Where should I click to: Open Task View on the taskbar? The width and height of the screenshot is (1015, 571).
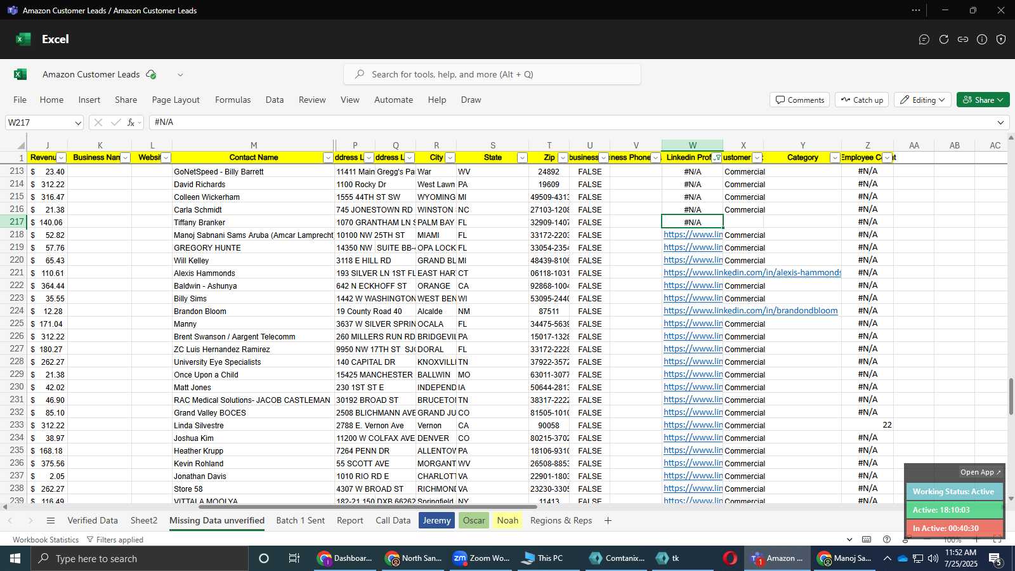294,558
